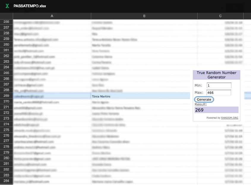Click the Result box showing 269

pos(216,110)
